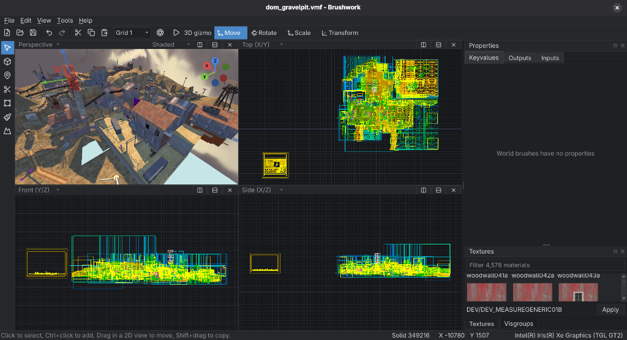Pick the texture paint brush tool

(7, 117)
